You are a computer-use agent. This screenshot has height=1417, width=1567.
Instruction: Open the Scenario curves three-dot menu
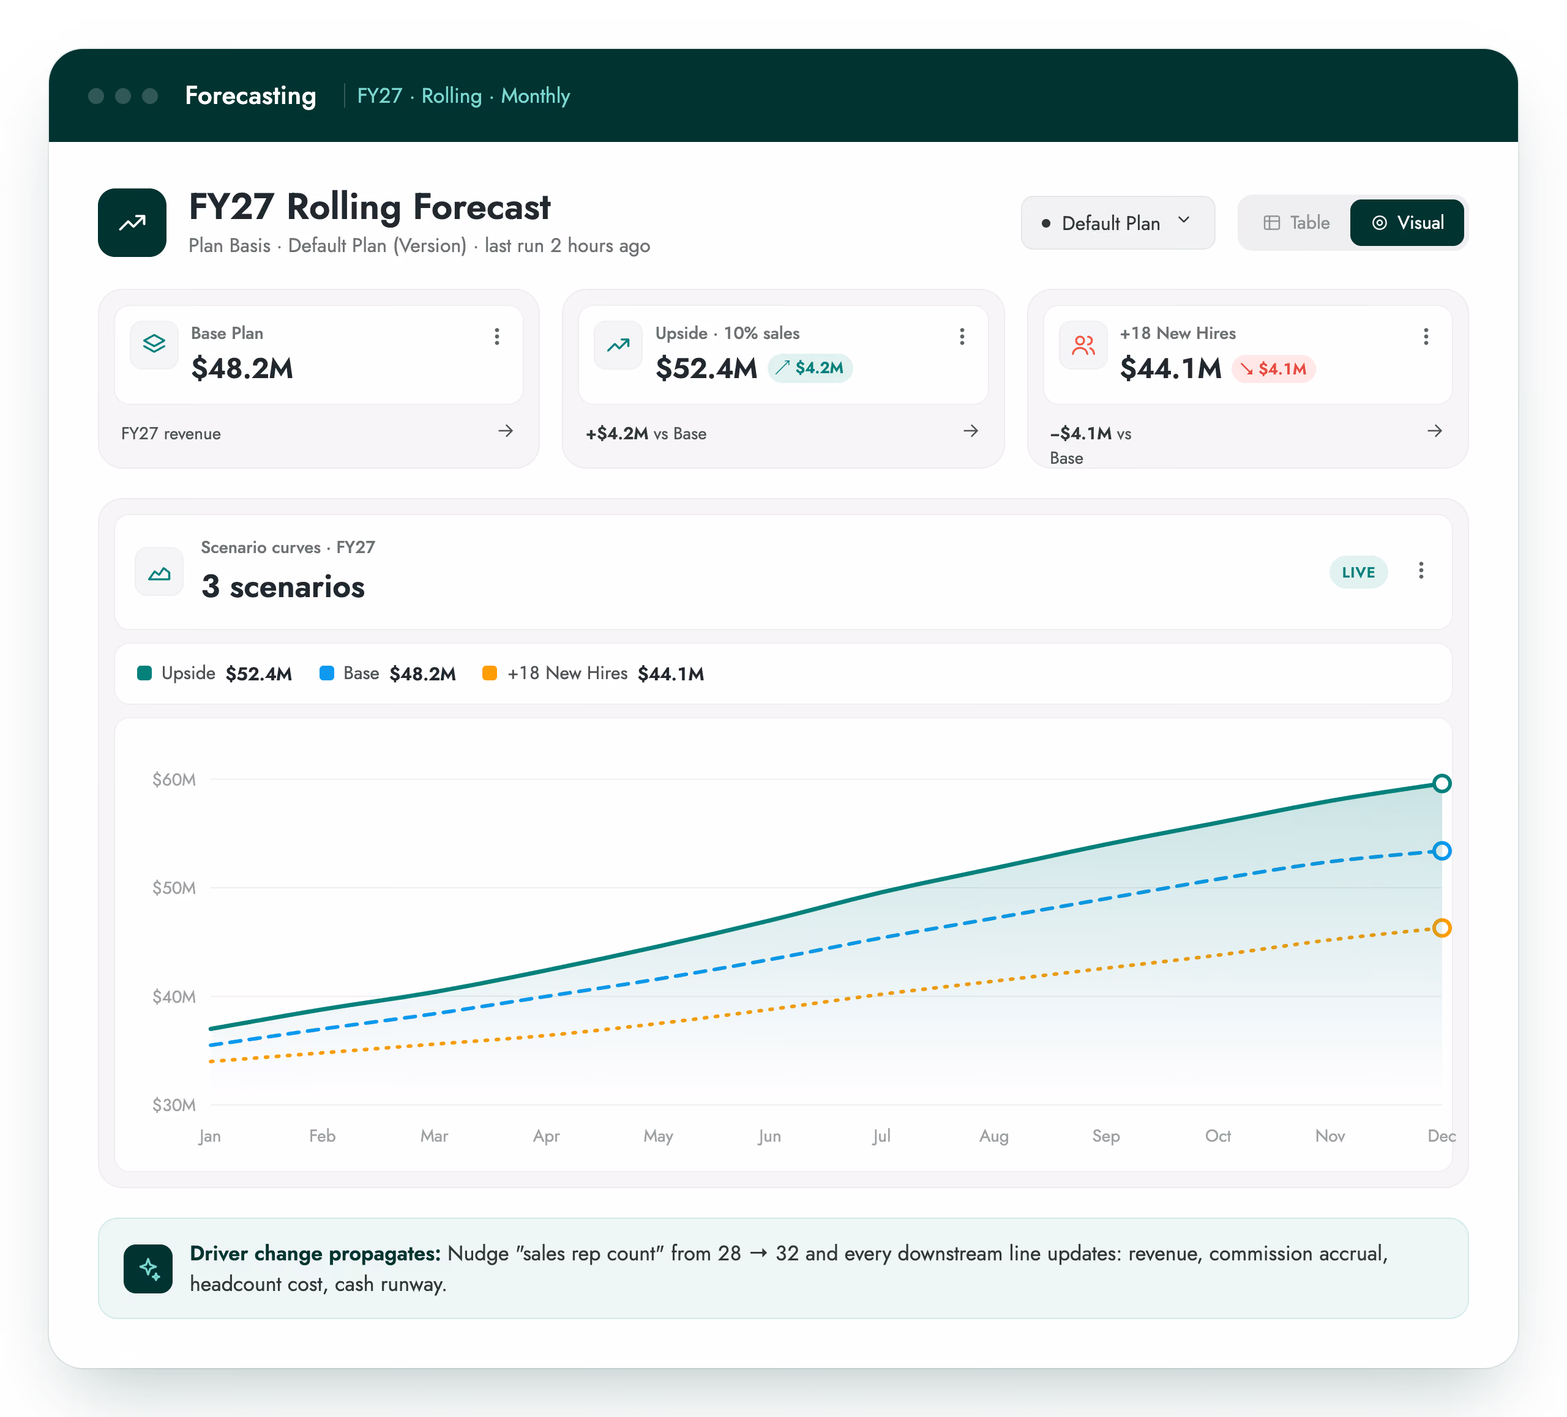[1421, 571]
